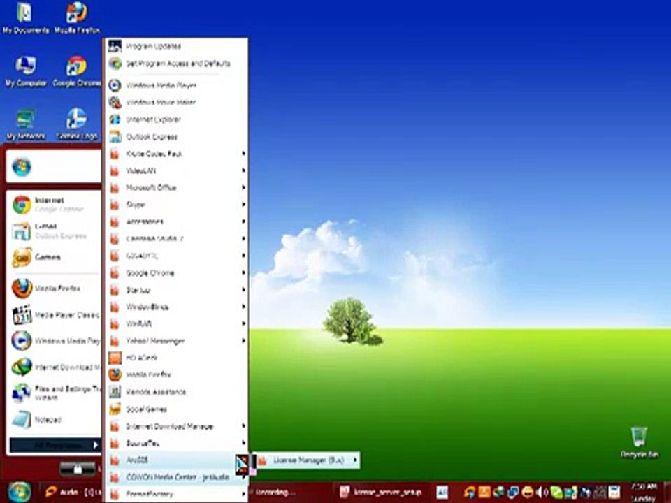Launch Program Updates from the programs list
Screen dimensions: 671x503
click(175, 46)
